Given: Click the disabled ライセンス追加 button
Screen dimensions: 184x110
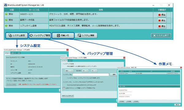Looking at the screenshot, I should [x=11, y=84].
